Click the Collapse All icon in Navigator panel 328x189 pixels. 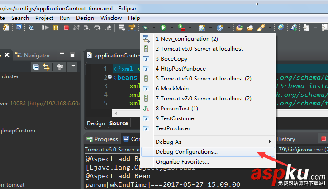click(36, 67)
